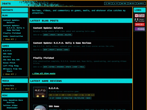
Task: Select the EVENT tag on Finally Finished
Action: pos(75,67)
